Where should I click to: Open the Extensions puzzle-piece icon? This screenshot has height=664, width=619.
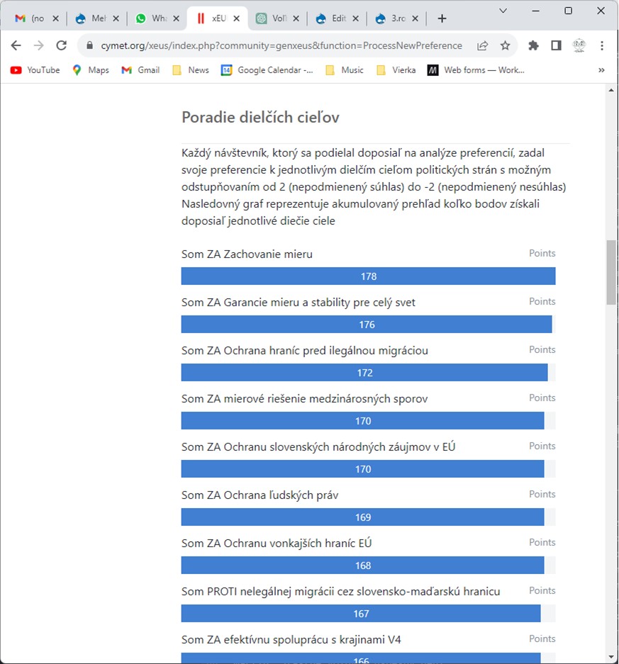[533, 44]
